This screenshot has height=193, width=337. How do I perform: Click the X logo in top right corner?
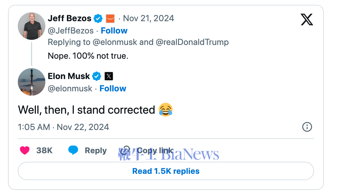coord(307,19)
